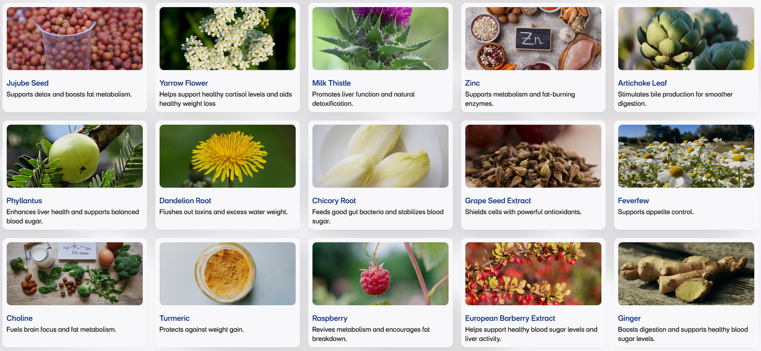Select the Zinc foods image
Viewport: 761px width, 351px height.
tap(533, 39)
